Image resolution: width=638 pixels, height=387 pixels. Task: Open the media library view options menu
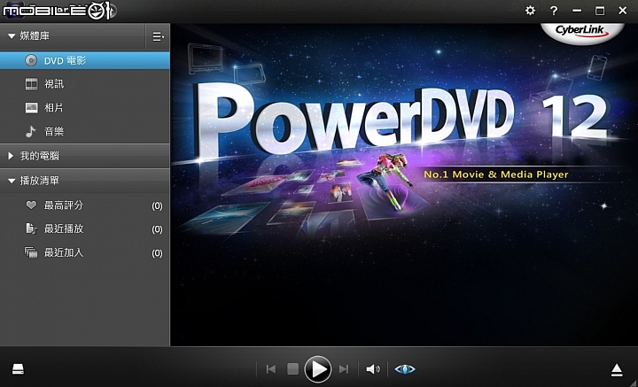click(158, 36)
